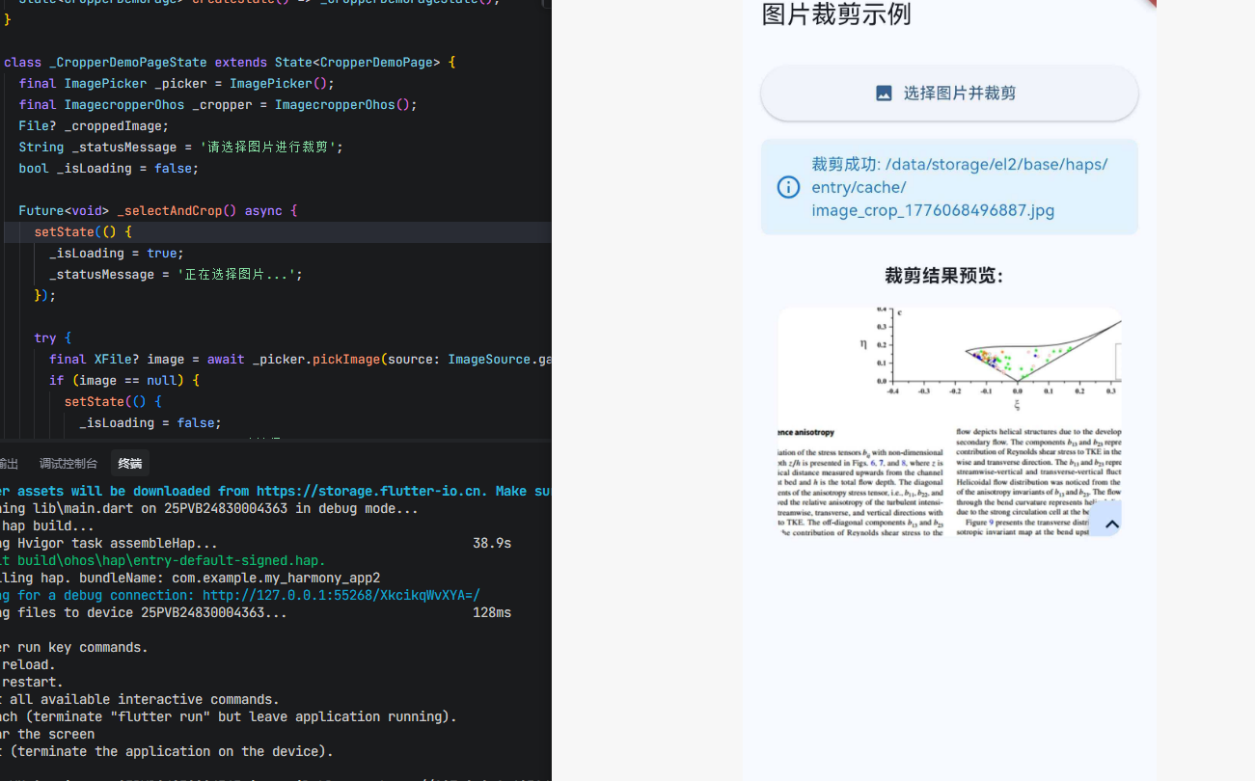Click the terminal '(terminate the application on the device)' line
This screenshot has height=781, width=1255.
[x=167, y=752]
